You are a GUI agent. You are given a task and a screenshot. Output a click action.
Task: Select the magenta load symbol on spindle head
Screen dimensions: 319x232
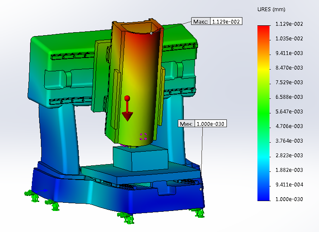143,136
